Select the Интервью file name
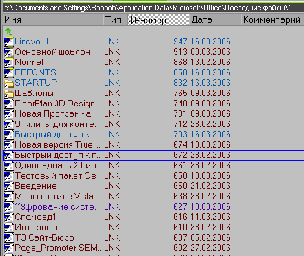The image size is (304, 256). coord(36,228)
